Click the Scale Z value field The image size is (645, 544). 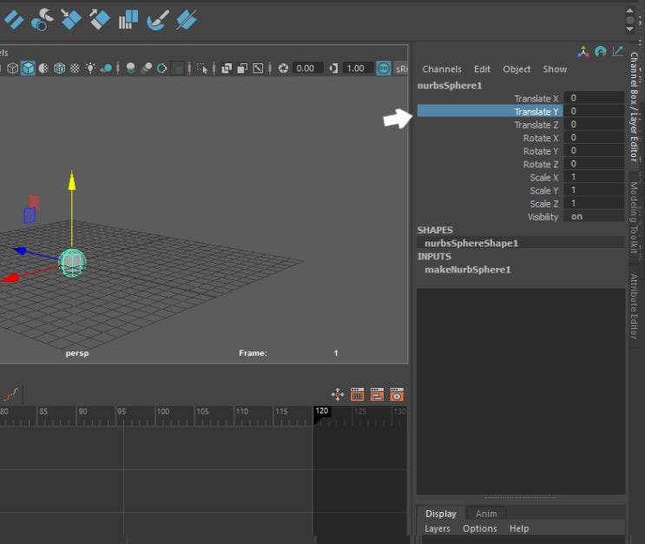(x=594, y=203)
